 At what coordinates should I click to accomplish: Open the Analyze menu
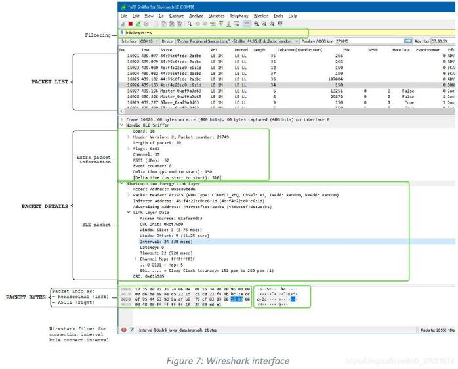196,16
